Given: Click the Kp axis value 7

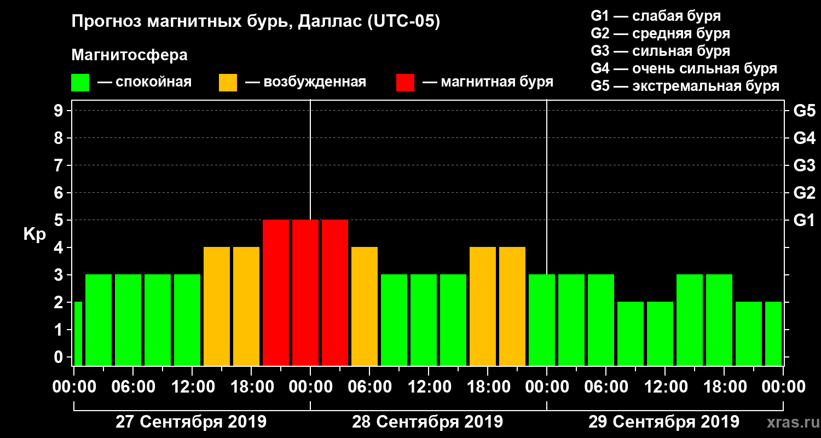Looking at the screenshot, I should coord(60,165).
